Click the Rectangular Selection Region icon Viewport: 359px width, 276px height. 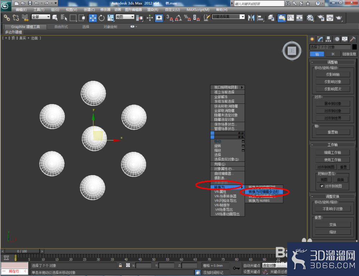tap(73, 18)
